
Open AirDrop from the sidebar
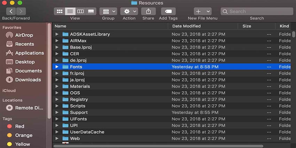(x=24, y=35)
